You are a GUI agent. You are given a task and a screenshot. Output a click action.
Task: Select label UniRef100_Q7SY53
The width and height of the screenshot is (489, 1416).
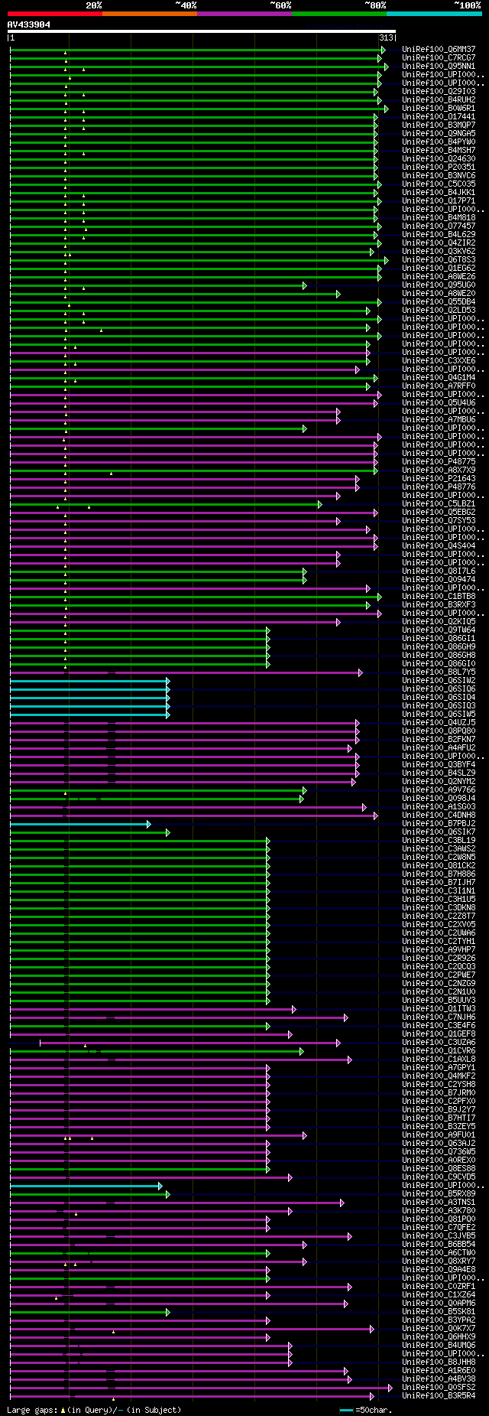(439, 521)
